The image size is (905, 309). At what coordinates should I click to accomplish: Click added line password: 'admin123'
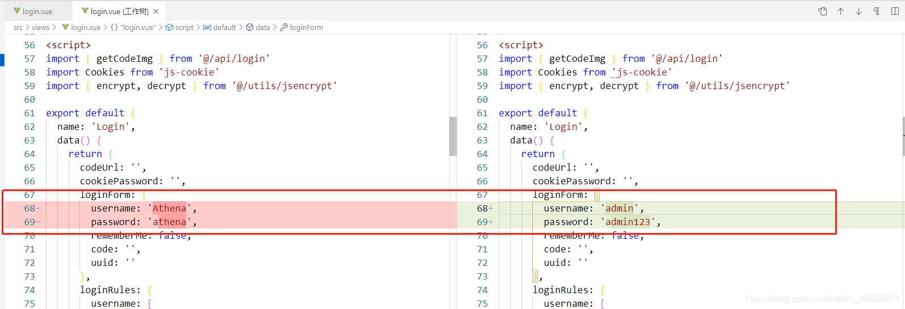coord(602,222)
